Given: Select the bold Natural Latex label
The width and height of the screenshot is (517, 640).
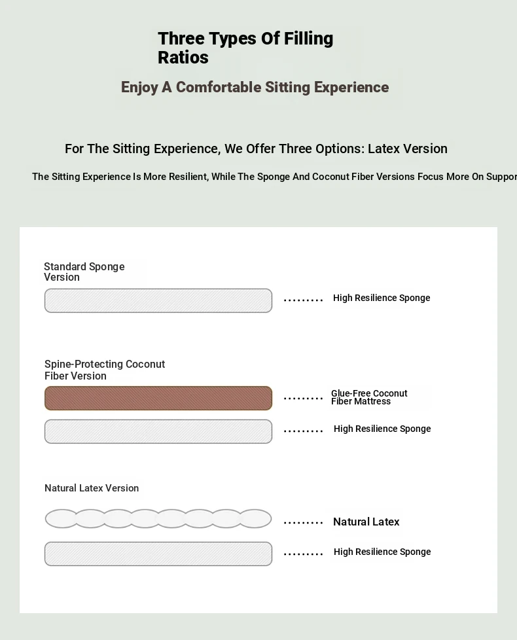Looking at the screenshot, I should point(366,522).
